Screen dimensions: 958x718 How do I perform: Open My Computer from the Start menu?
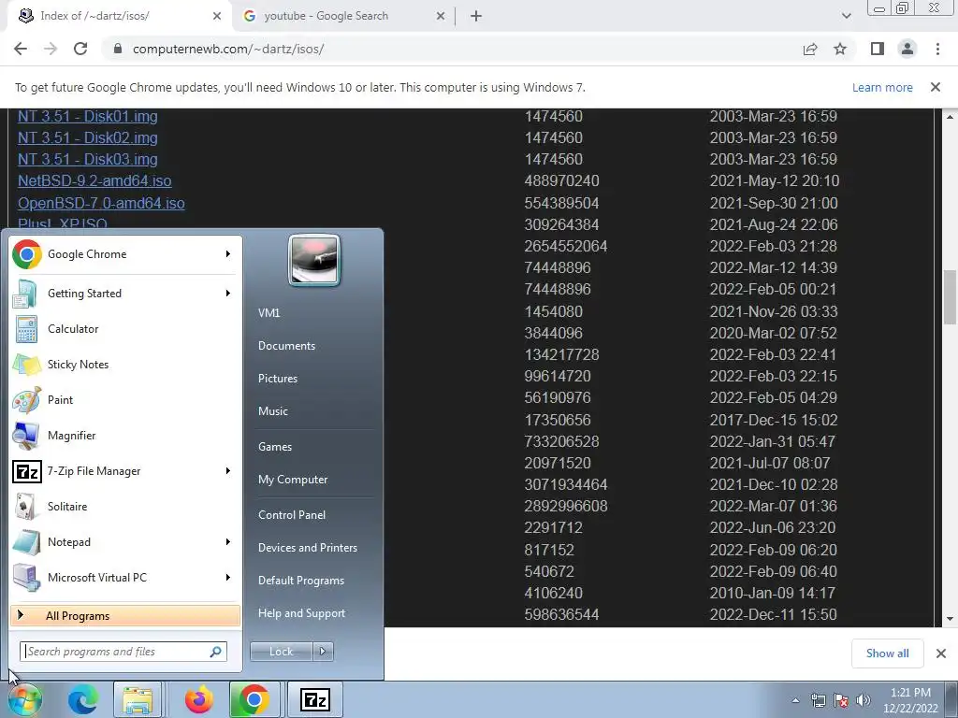(x=293, y=480)
